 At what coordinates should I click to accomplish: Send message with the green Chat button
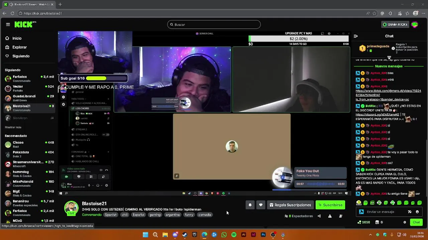(416, 222)
